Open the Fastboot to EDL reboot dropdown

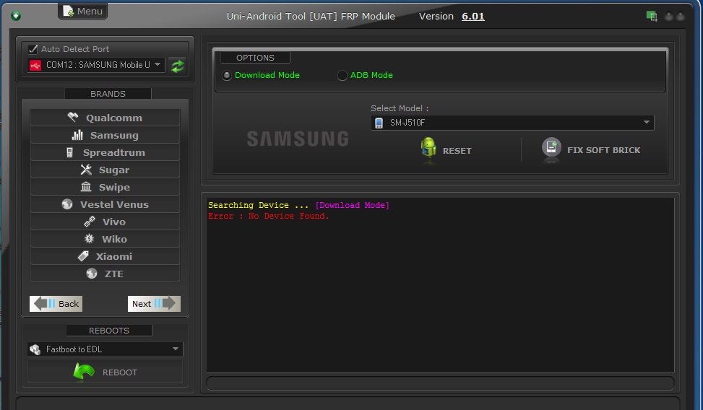click(105, 349)
